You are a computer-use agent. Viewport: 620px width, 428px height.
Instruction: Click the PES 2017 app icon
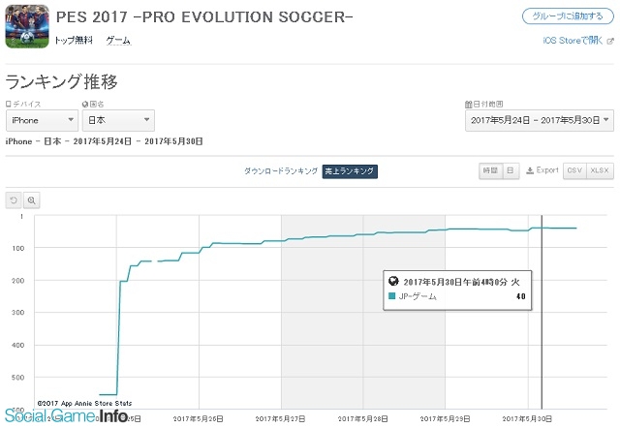click(x=27, y=26)
